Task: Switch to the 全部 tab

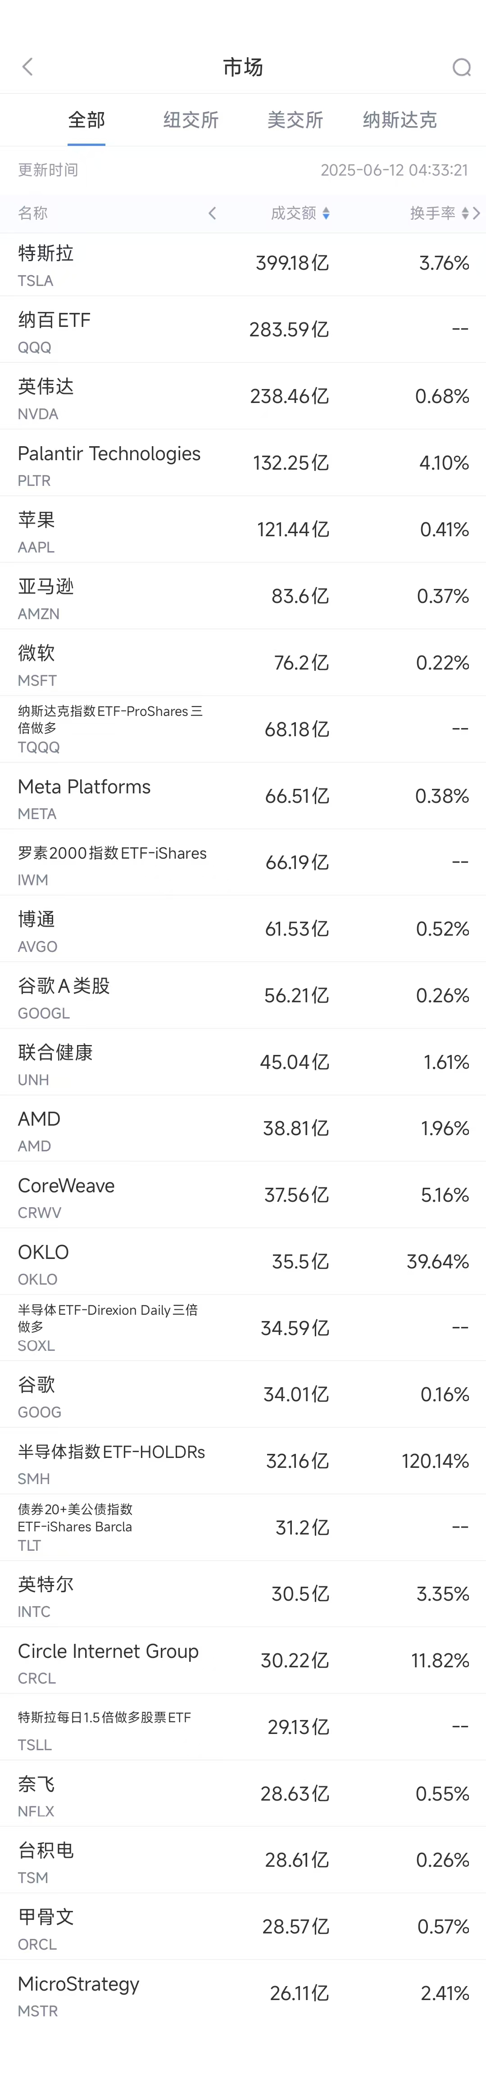Action: tap(86, 121)
